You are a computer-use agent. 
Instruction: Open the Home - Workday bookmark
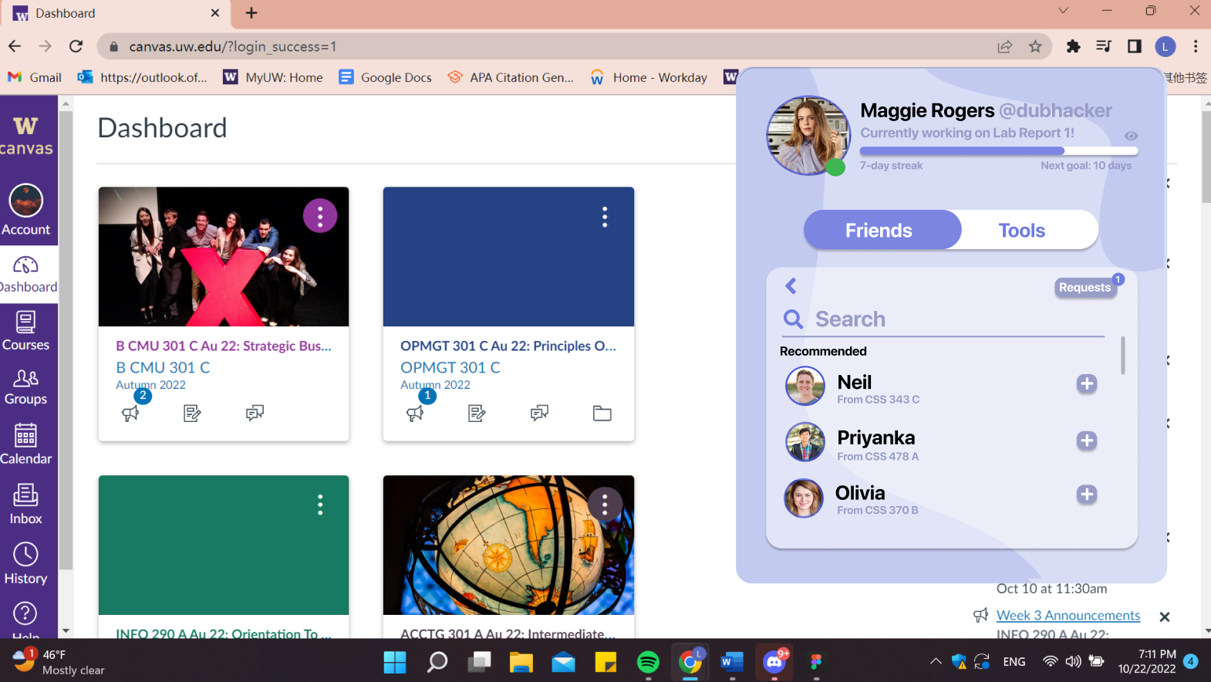(x=649, y=77)
